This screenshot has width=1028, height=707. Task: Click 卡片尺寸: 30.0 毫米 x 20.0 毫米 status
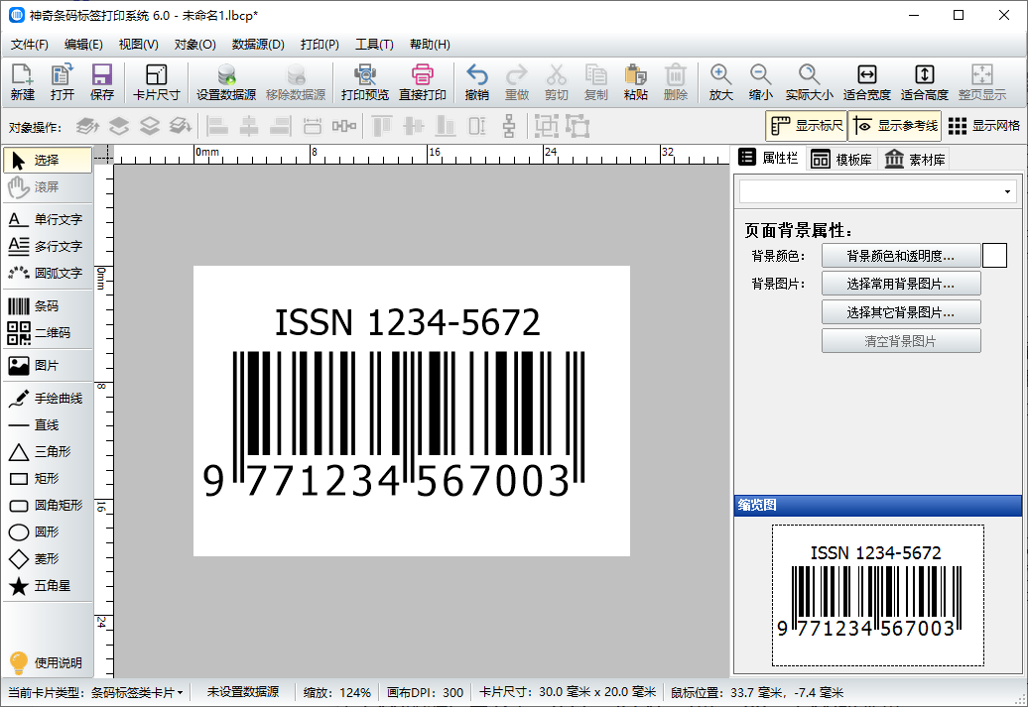568,692
